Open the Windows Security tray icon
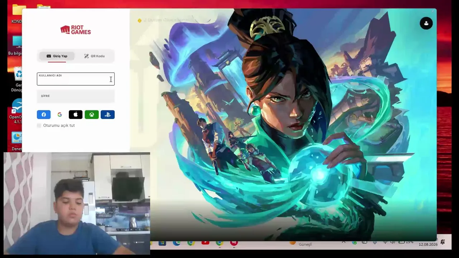The image size is (459, 258). [354, 242]
